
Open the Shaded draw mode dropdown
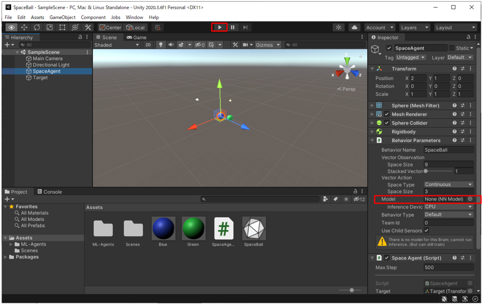click(x=117, y=45)
